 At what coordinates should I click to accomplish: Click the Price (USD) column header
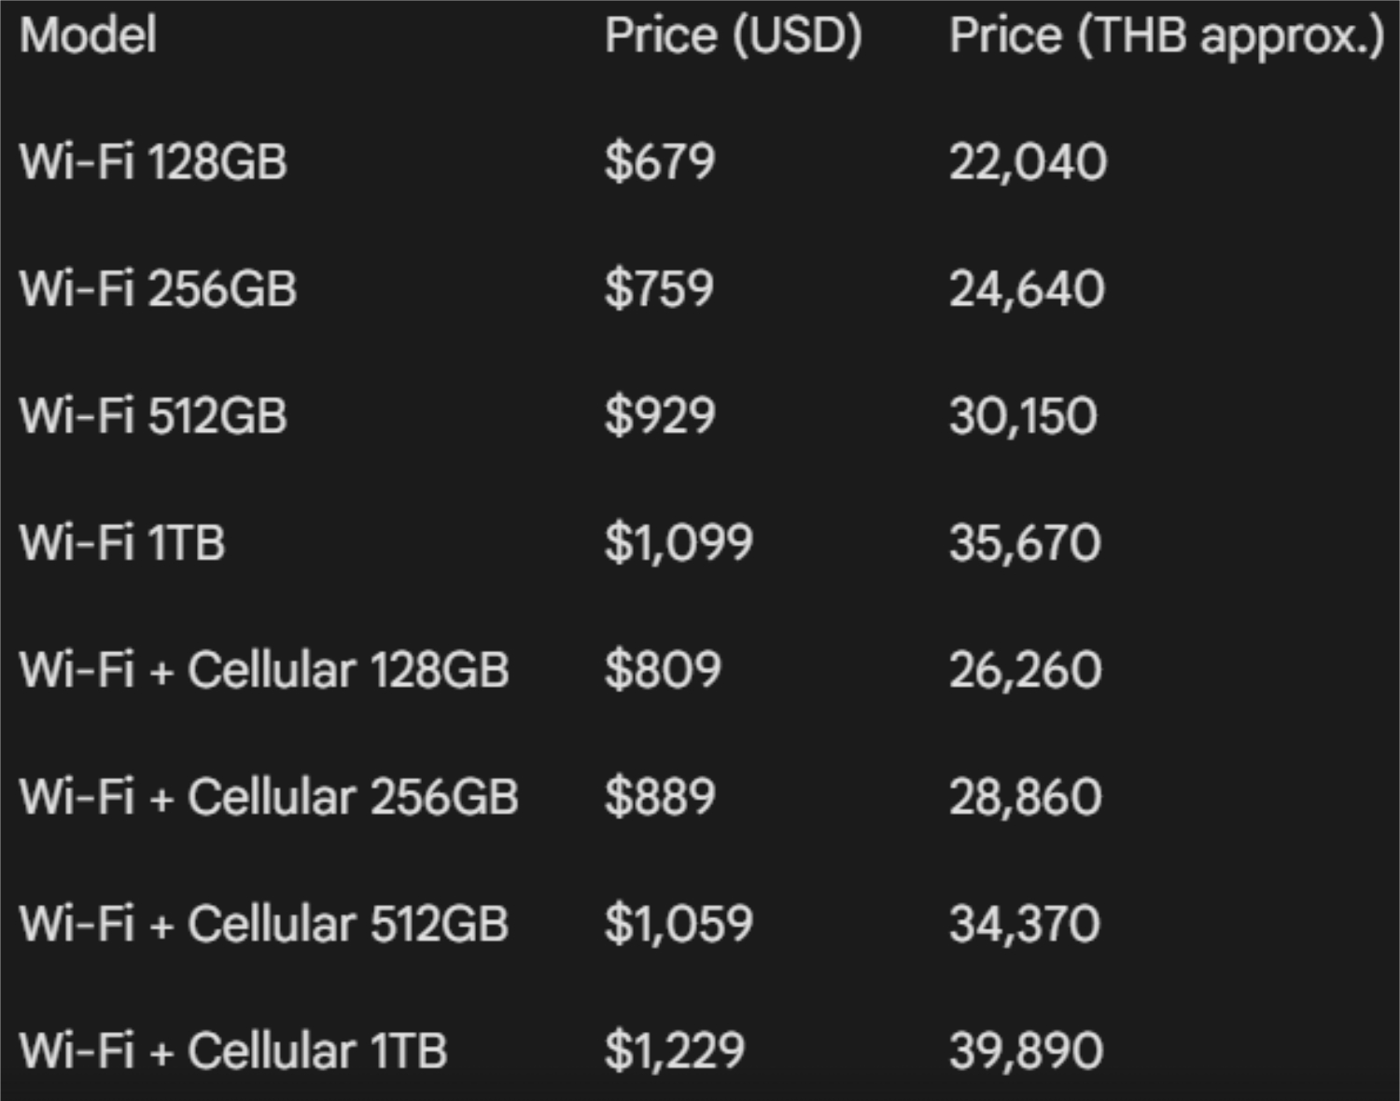733,35
